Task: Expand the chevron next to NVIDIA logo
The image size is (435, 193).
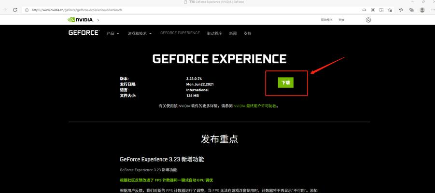Action: (98, 20)
